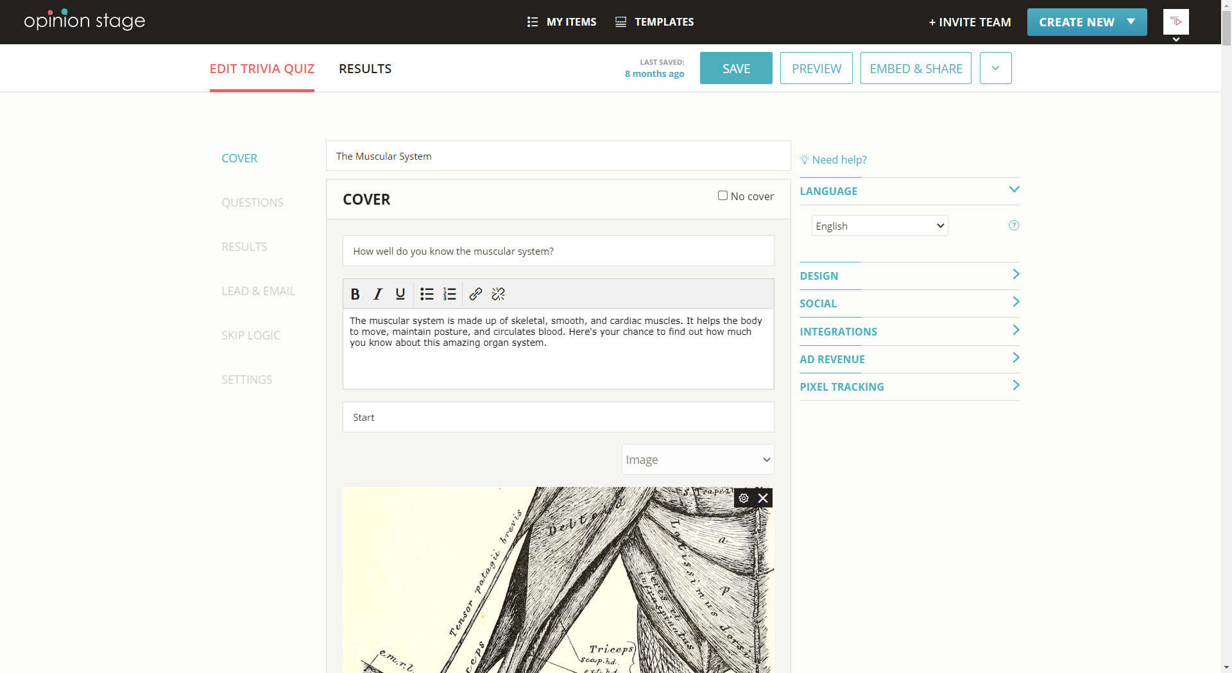Viewport: 1232px width, 673px height.
Task: Click the Embed & Share button
Action: click(x=916, y=69)
